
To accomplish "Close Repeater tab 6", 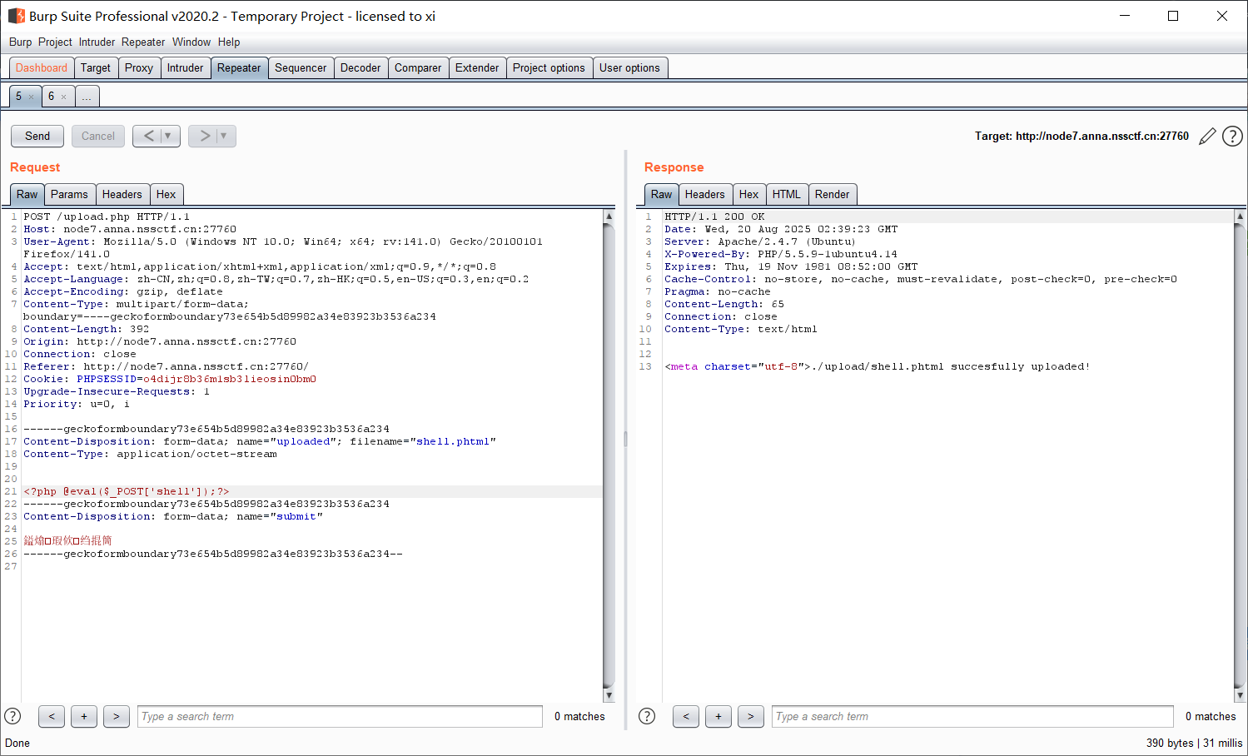I will [x=63, y=97].
